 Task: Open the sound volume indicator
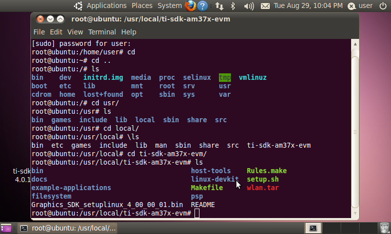248,6
